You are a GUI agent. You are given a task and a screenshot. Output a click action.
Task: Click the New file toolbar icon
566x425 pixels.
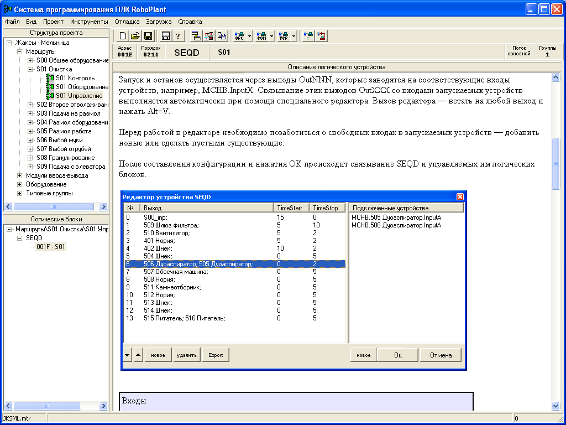123,36
